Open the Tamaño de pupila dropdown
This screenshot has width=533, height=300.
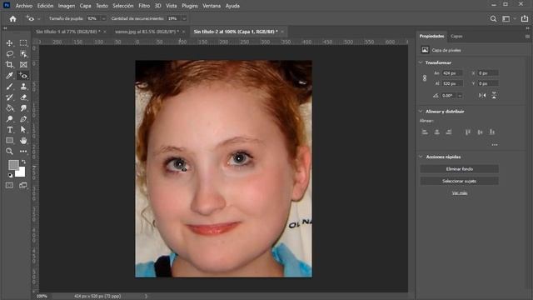[x=103, y=18]
